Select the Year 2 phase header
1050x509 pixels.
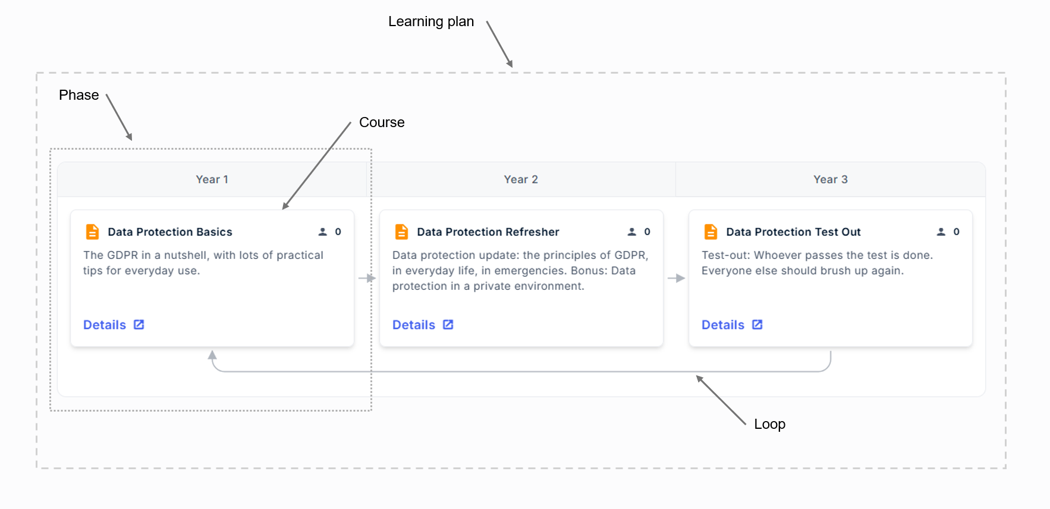pos(521,179)
